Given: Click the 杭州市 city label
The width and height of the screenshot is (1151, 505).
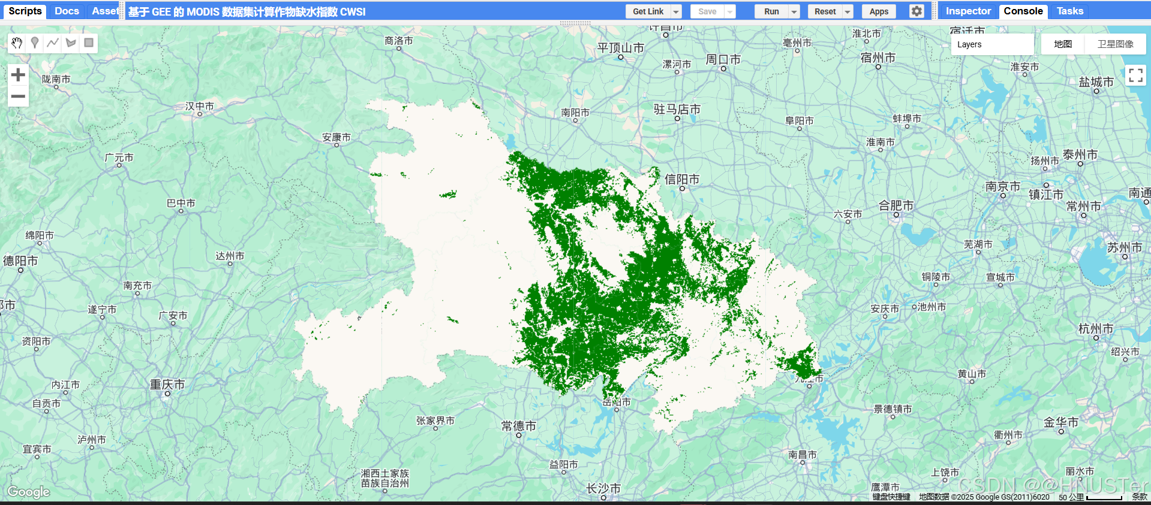Looking at the screenshot, I should pyautogui.click(x=1096, y=328).
